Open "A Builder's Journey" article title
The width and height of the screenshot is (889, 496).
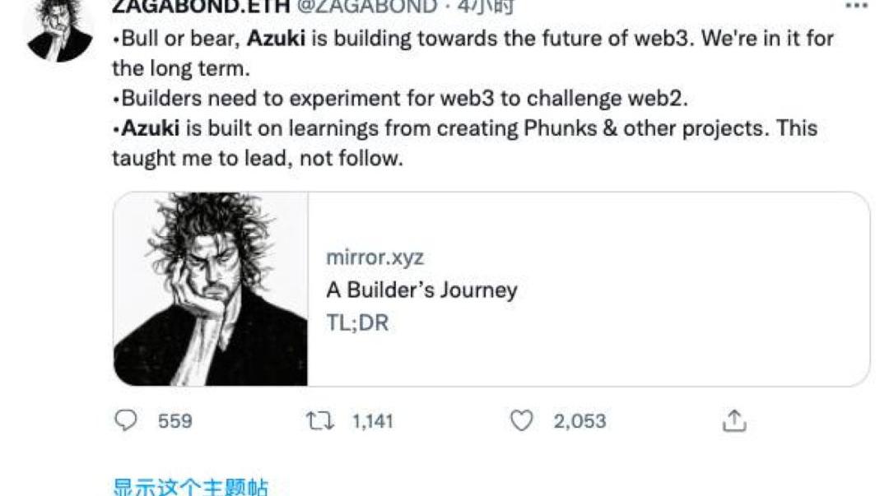click(421, 290)
